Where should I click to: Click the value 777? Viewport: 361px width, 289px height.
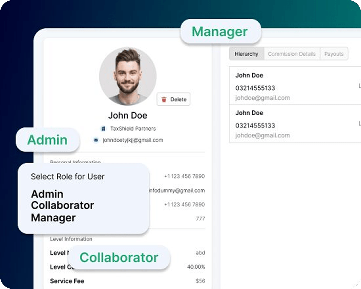[x=200, y=219]
